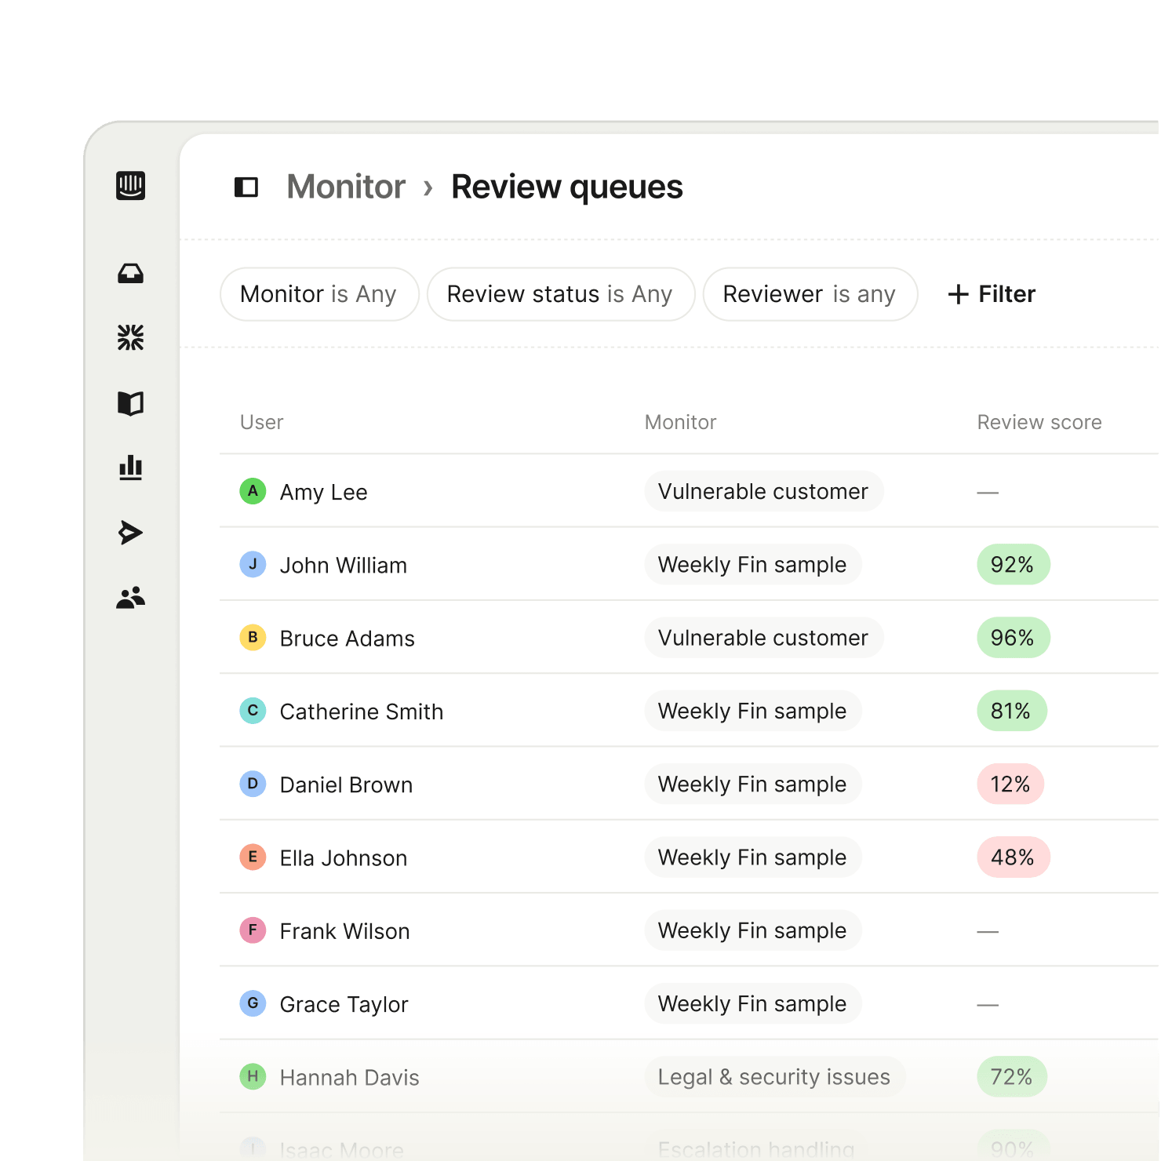
Task: Open Contacts with the people icon
Action: point(130,598)
